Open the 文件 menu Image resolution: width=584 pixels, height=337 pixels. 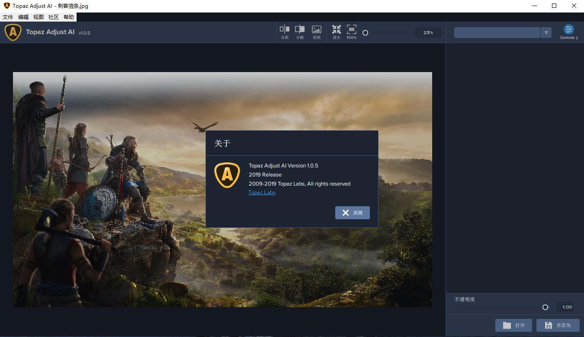tap(8, 17)
